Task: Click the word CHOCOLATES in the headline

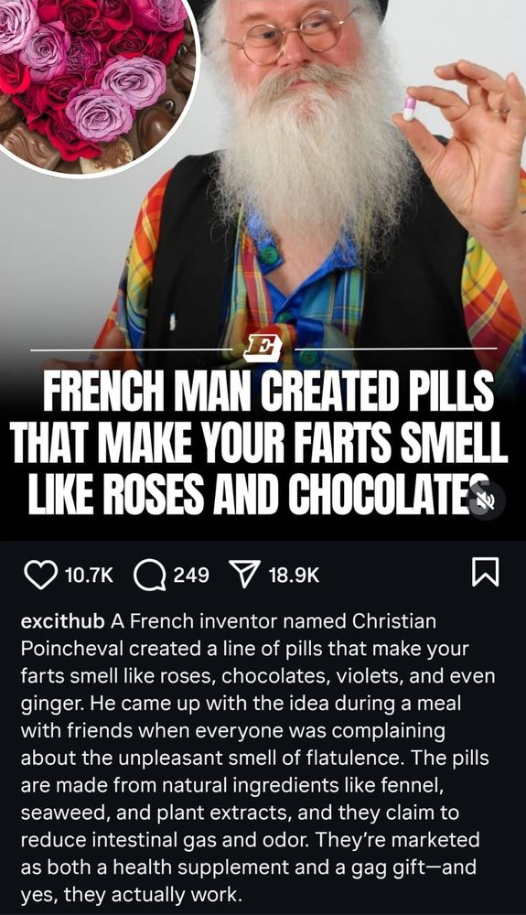Action: [393, 501]
